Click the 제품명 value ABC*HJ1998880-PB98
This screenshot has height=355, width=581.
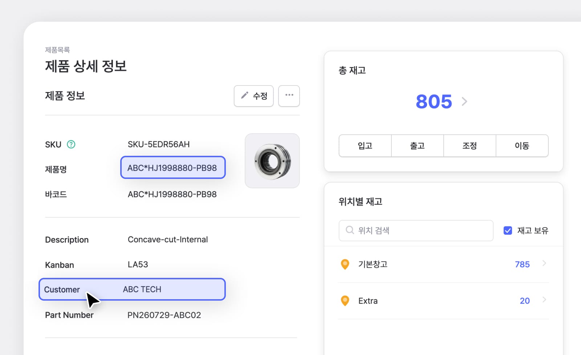pyautogui.click(x=172, y=168)
